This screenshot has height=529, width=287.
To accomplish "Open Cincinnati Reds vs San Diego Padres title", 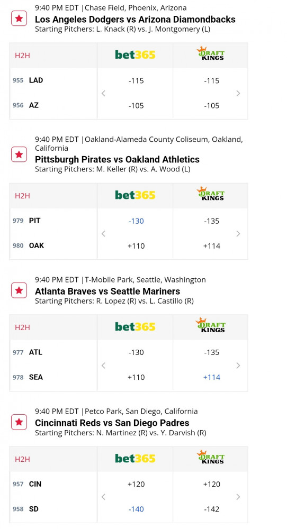I will click(x=112, y=423).
